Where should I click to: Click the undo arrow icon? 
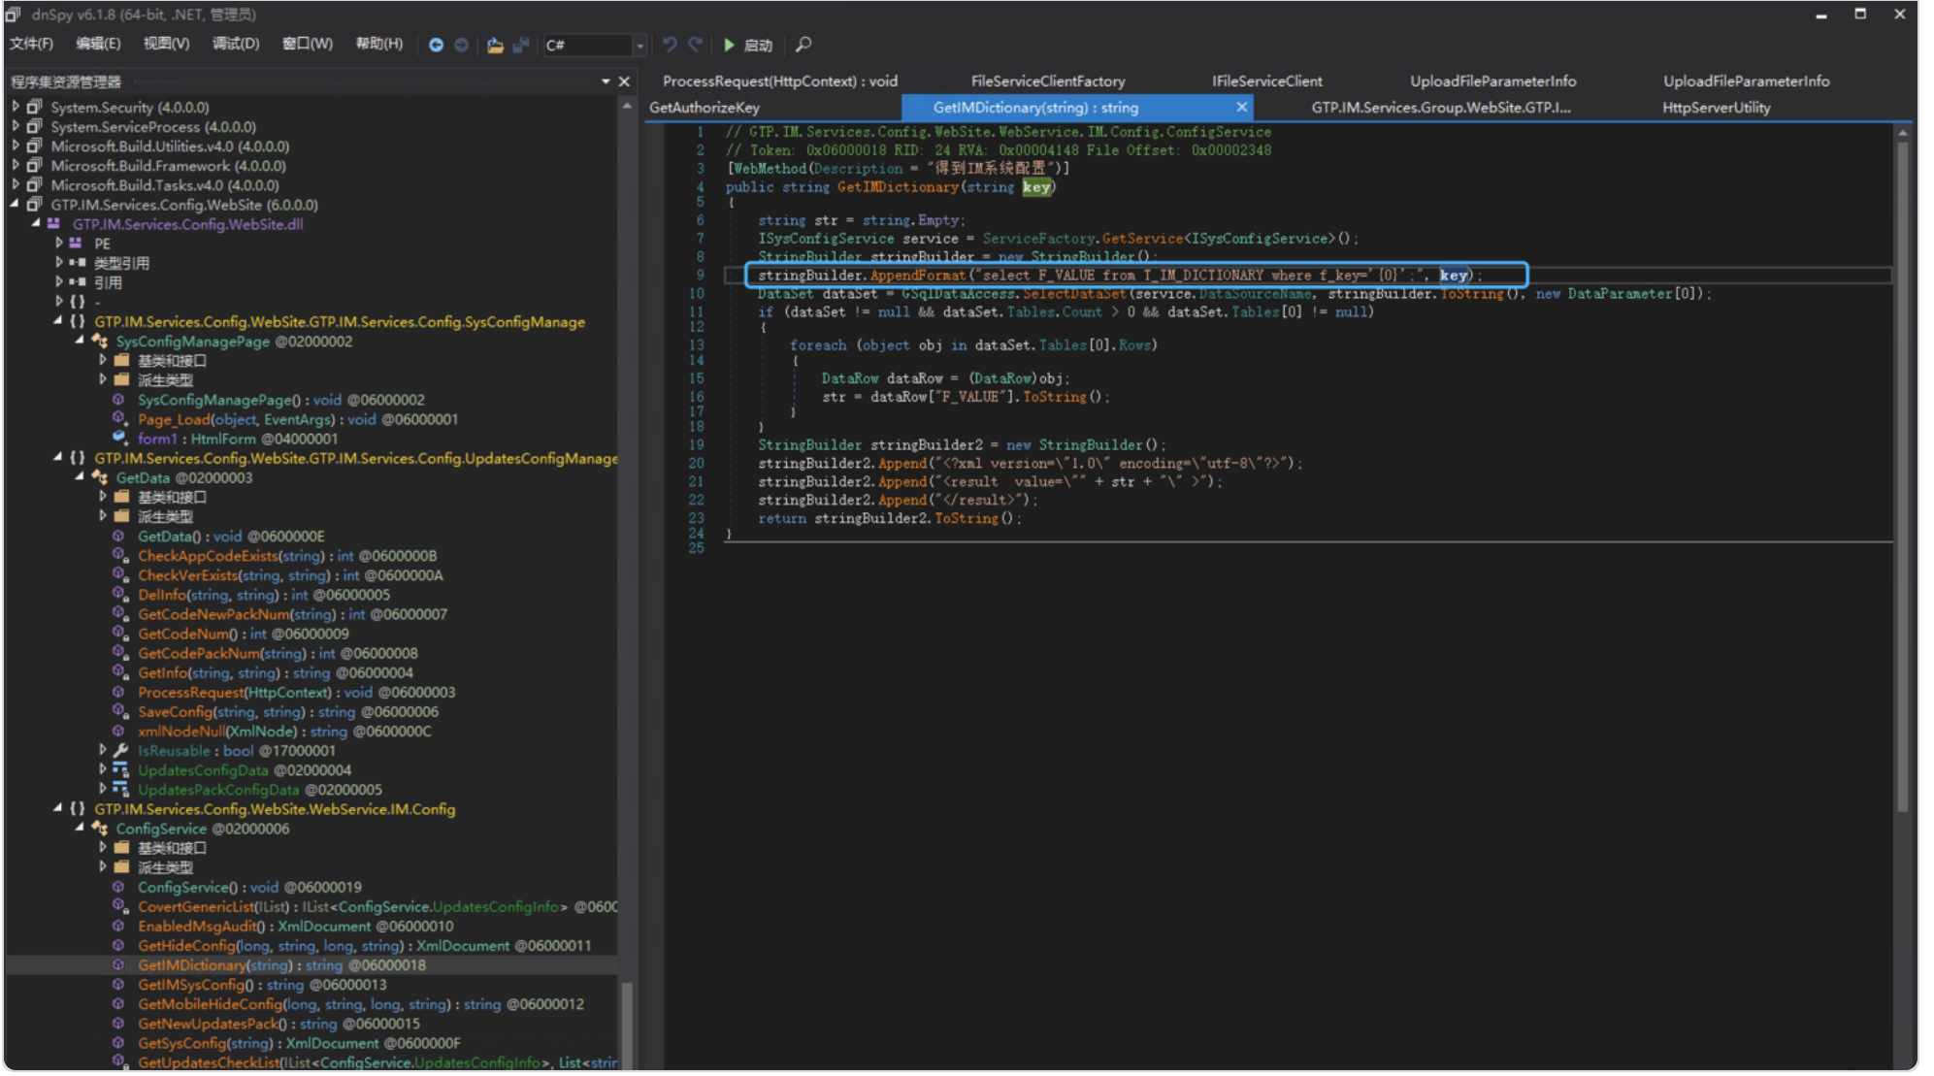670,45
